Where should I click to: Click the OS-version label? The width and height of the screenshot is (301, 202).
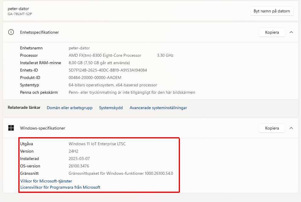pyautogui.click(x=30, y=166)
